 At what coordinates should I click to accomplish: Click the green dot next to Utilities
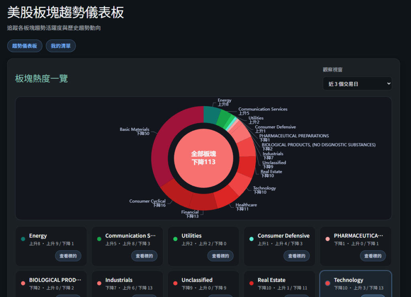175,239
